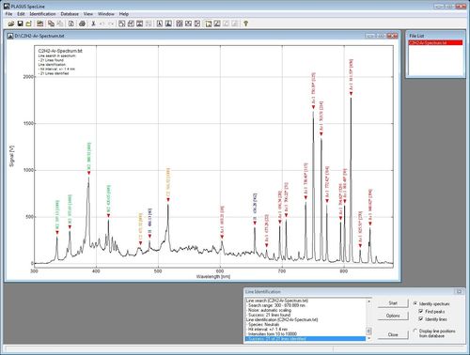Click the Print toolbar icon

point(82,23)
